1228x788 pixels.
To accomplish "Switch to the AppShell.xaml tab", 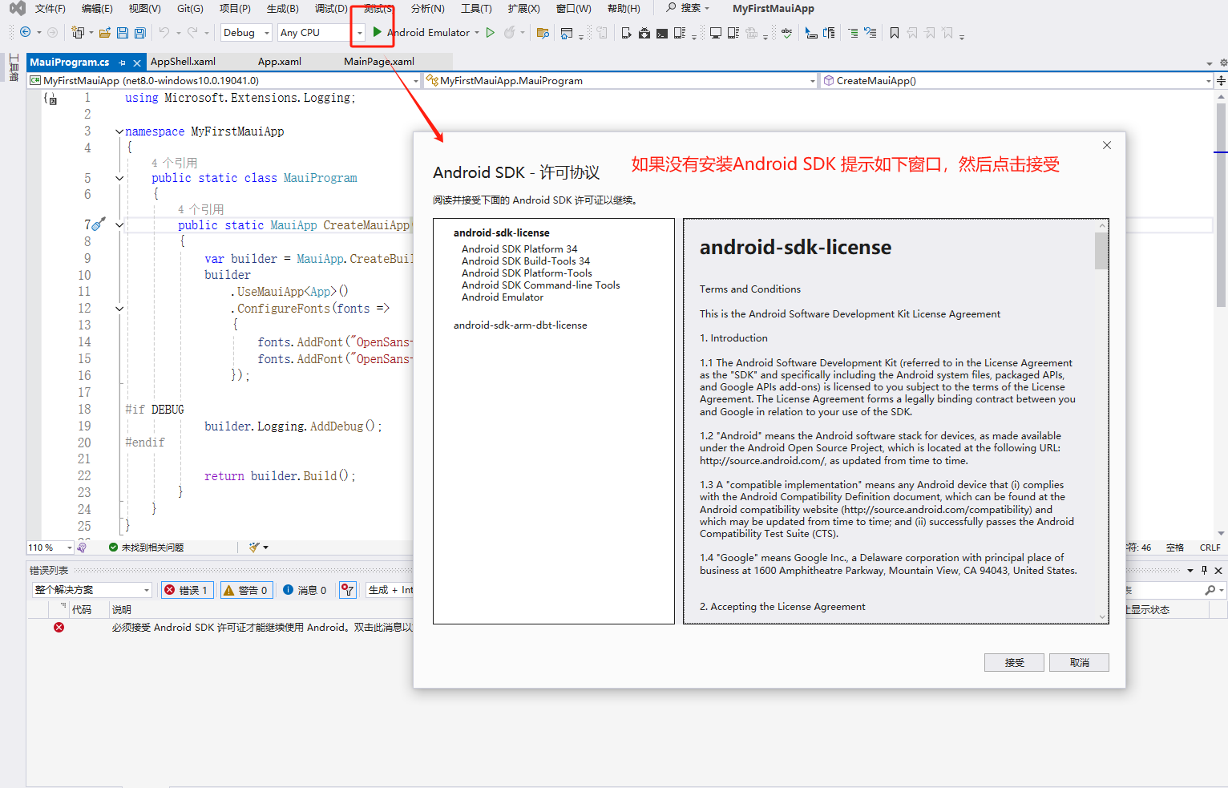I will coord(183,62).
